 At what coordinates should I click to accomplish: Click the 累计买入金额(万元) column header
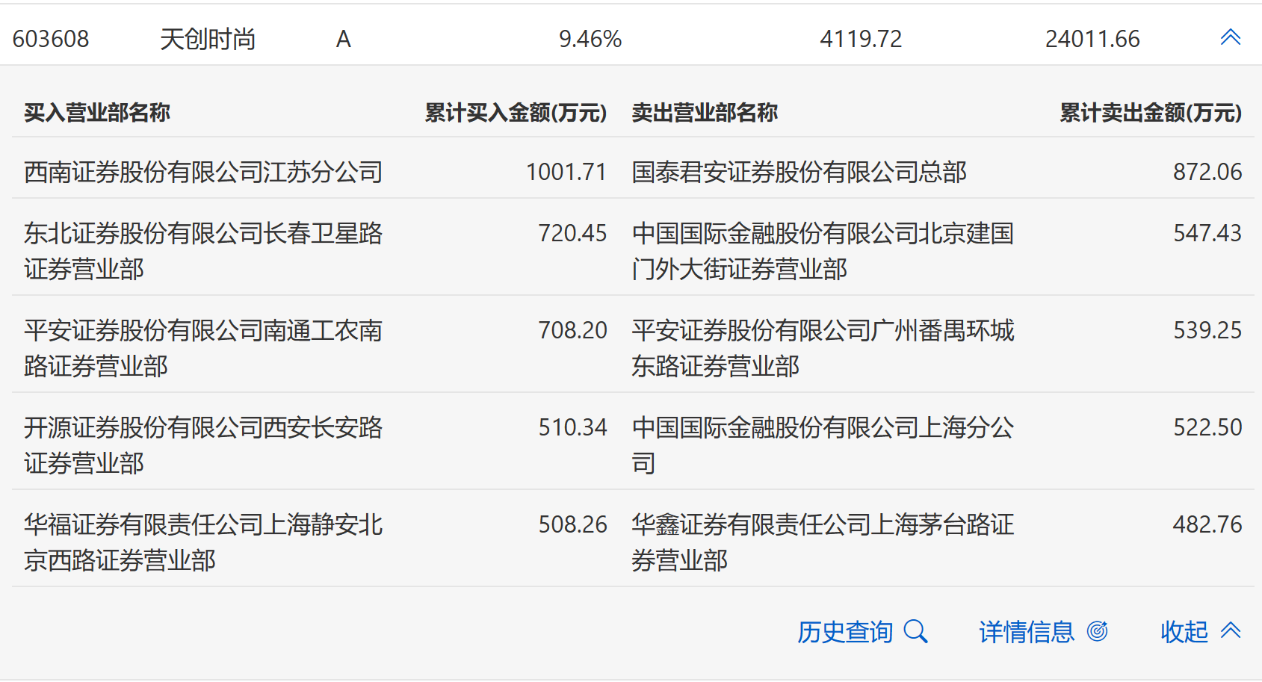[x=516, y=112]
